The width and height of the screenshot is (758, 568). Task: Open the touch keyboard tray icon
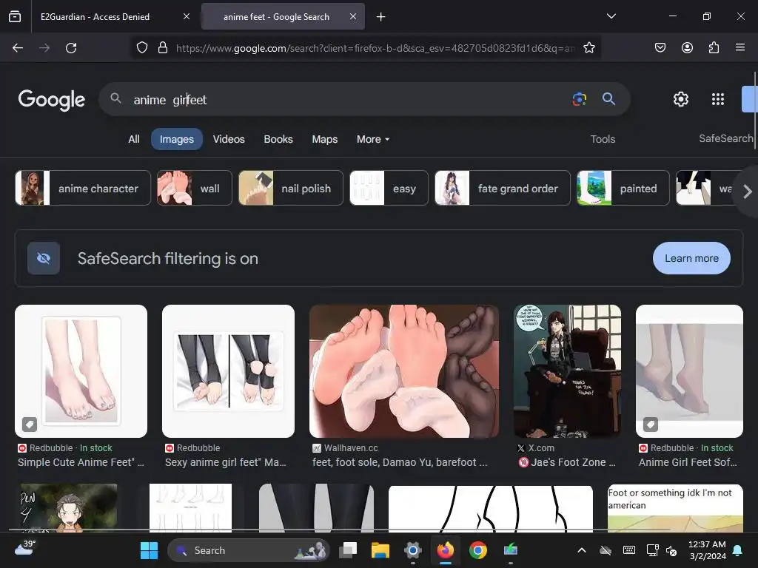click(x=629, y=550)
